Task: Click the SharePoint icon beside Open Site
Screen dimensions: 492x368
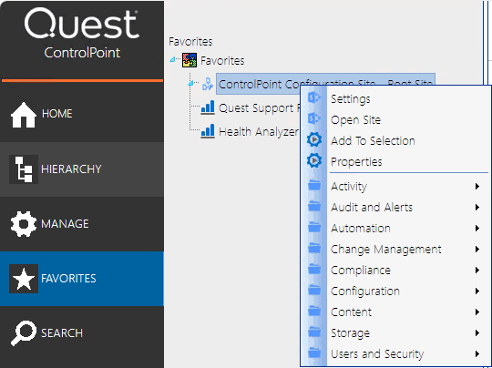Action: click(314, 118)
